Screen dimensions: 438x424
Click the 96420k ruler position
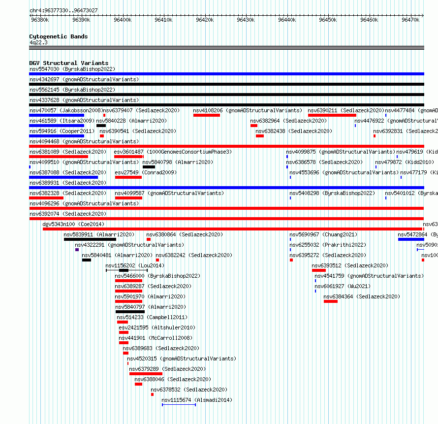(x=205, y=20)
